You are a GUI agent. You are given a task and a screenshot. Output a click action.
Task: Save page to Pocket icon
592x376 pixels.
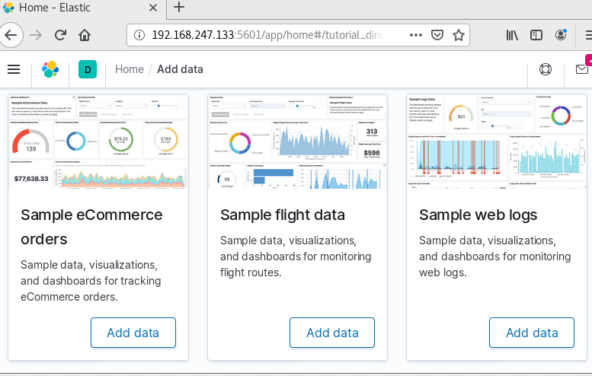[437, 35]
